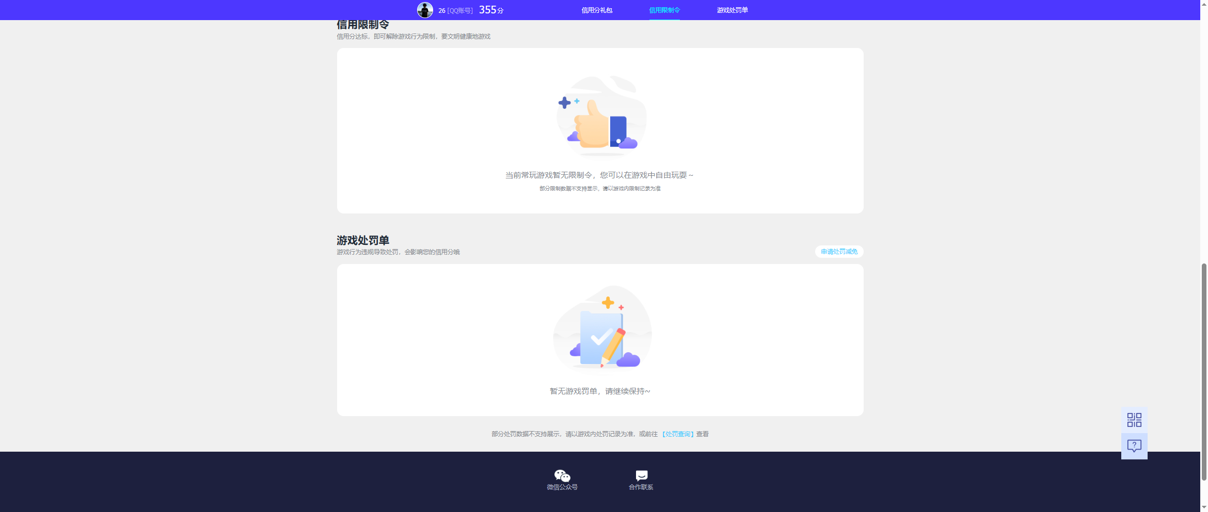Click the user avatar in the top bar
1208x512 pixels.
(425, 10)
